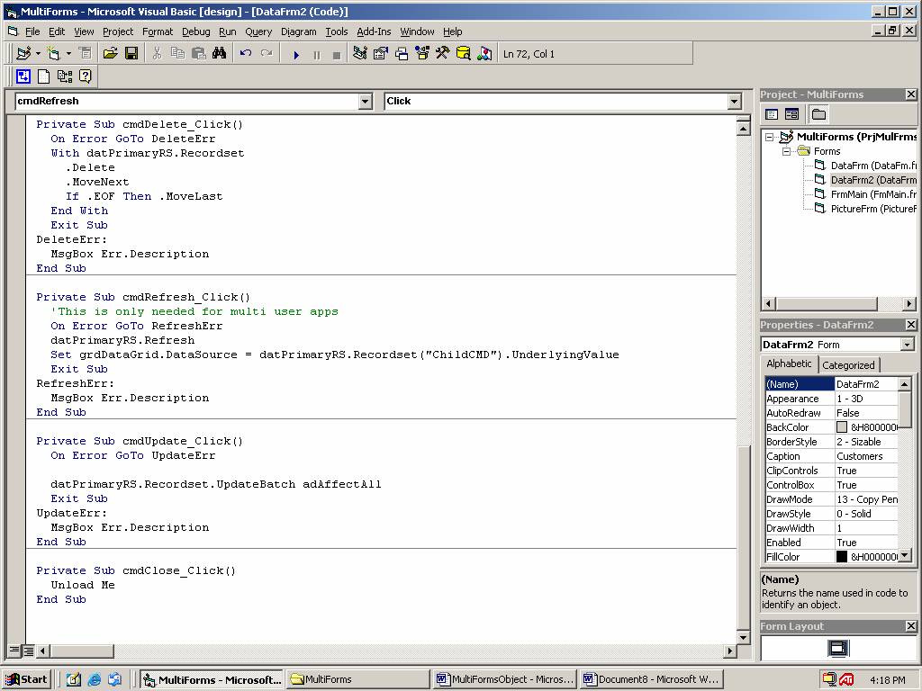The image size is (922, 691).
Task: Click the Save Project disk icon
Action: pyautogui.click(x=131, y=54)
